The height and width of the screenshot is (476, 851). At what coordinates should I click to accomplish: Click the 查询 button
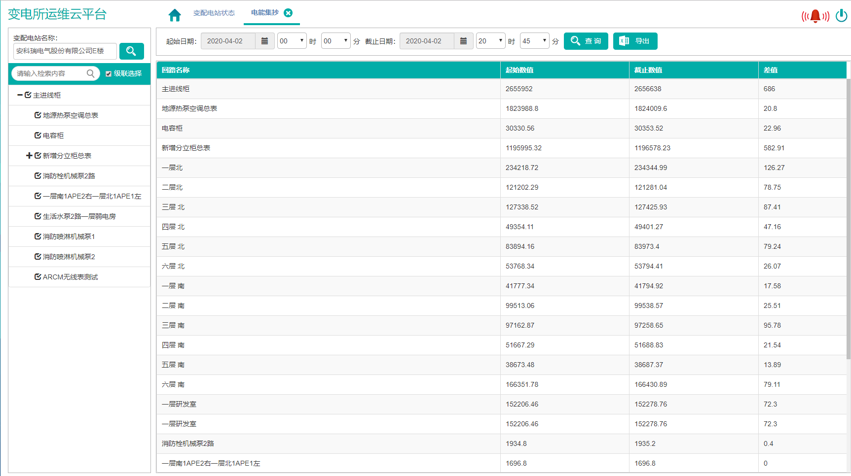pyautogui.click(x=586, y=41)
